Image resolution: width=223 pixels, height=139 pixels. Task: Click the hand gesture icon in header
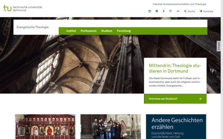point(171,11)
